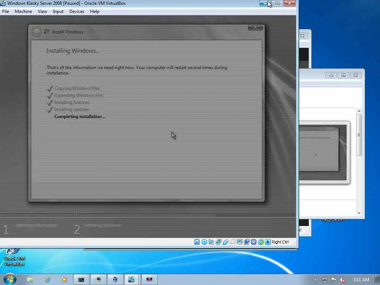This screenshot has height=285, width=380.
Task: Open the Devices menu
Action: point(77,12)
